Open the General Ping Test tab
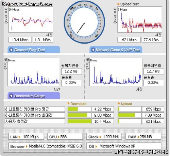This screenshot has width=170, height=156. coord(34,50)
